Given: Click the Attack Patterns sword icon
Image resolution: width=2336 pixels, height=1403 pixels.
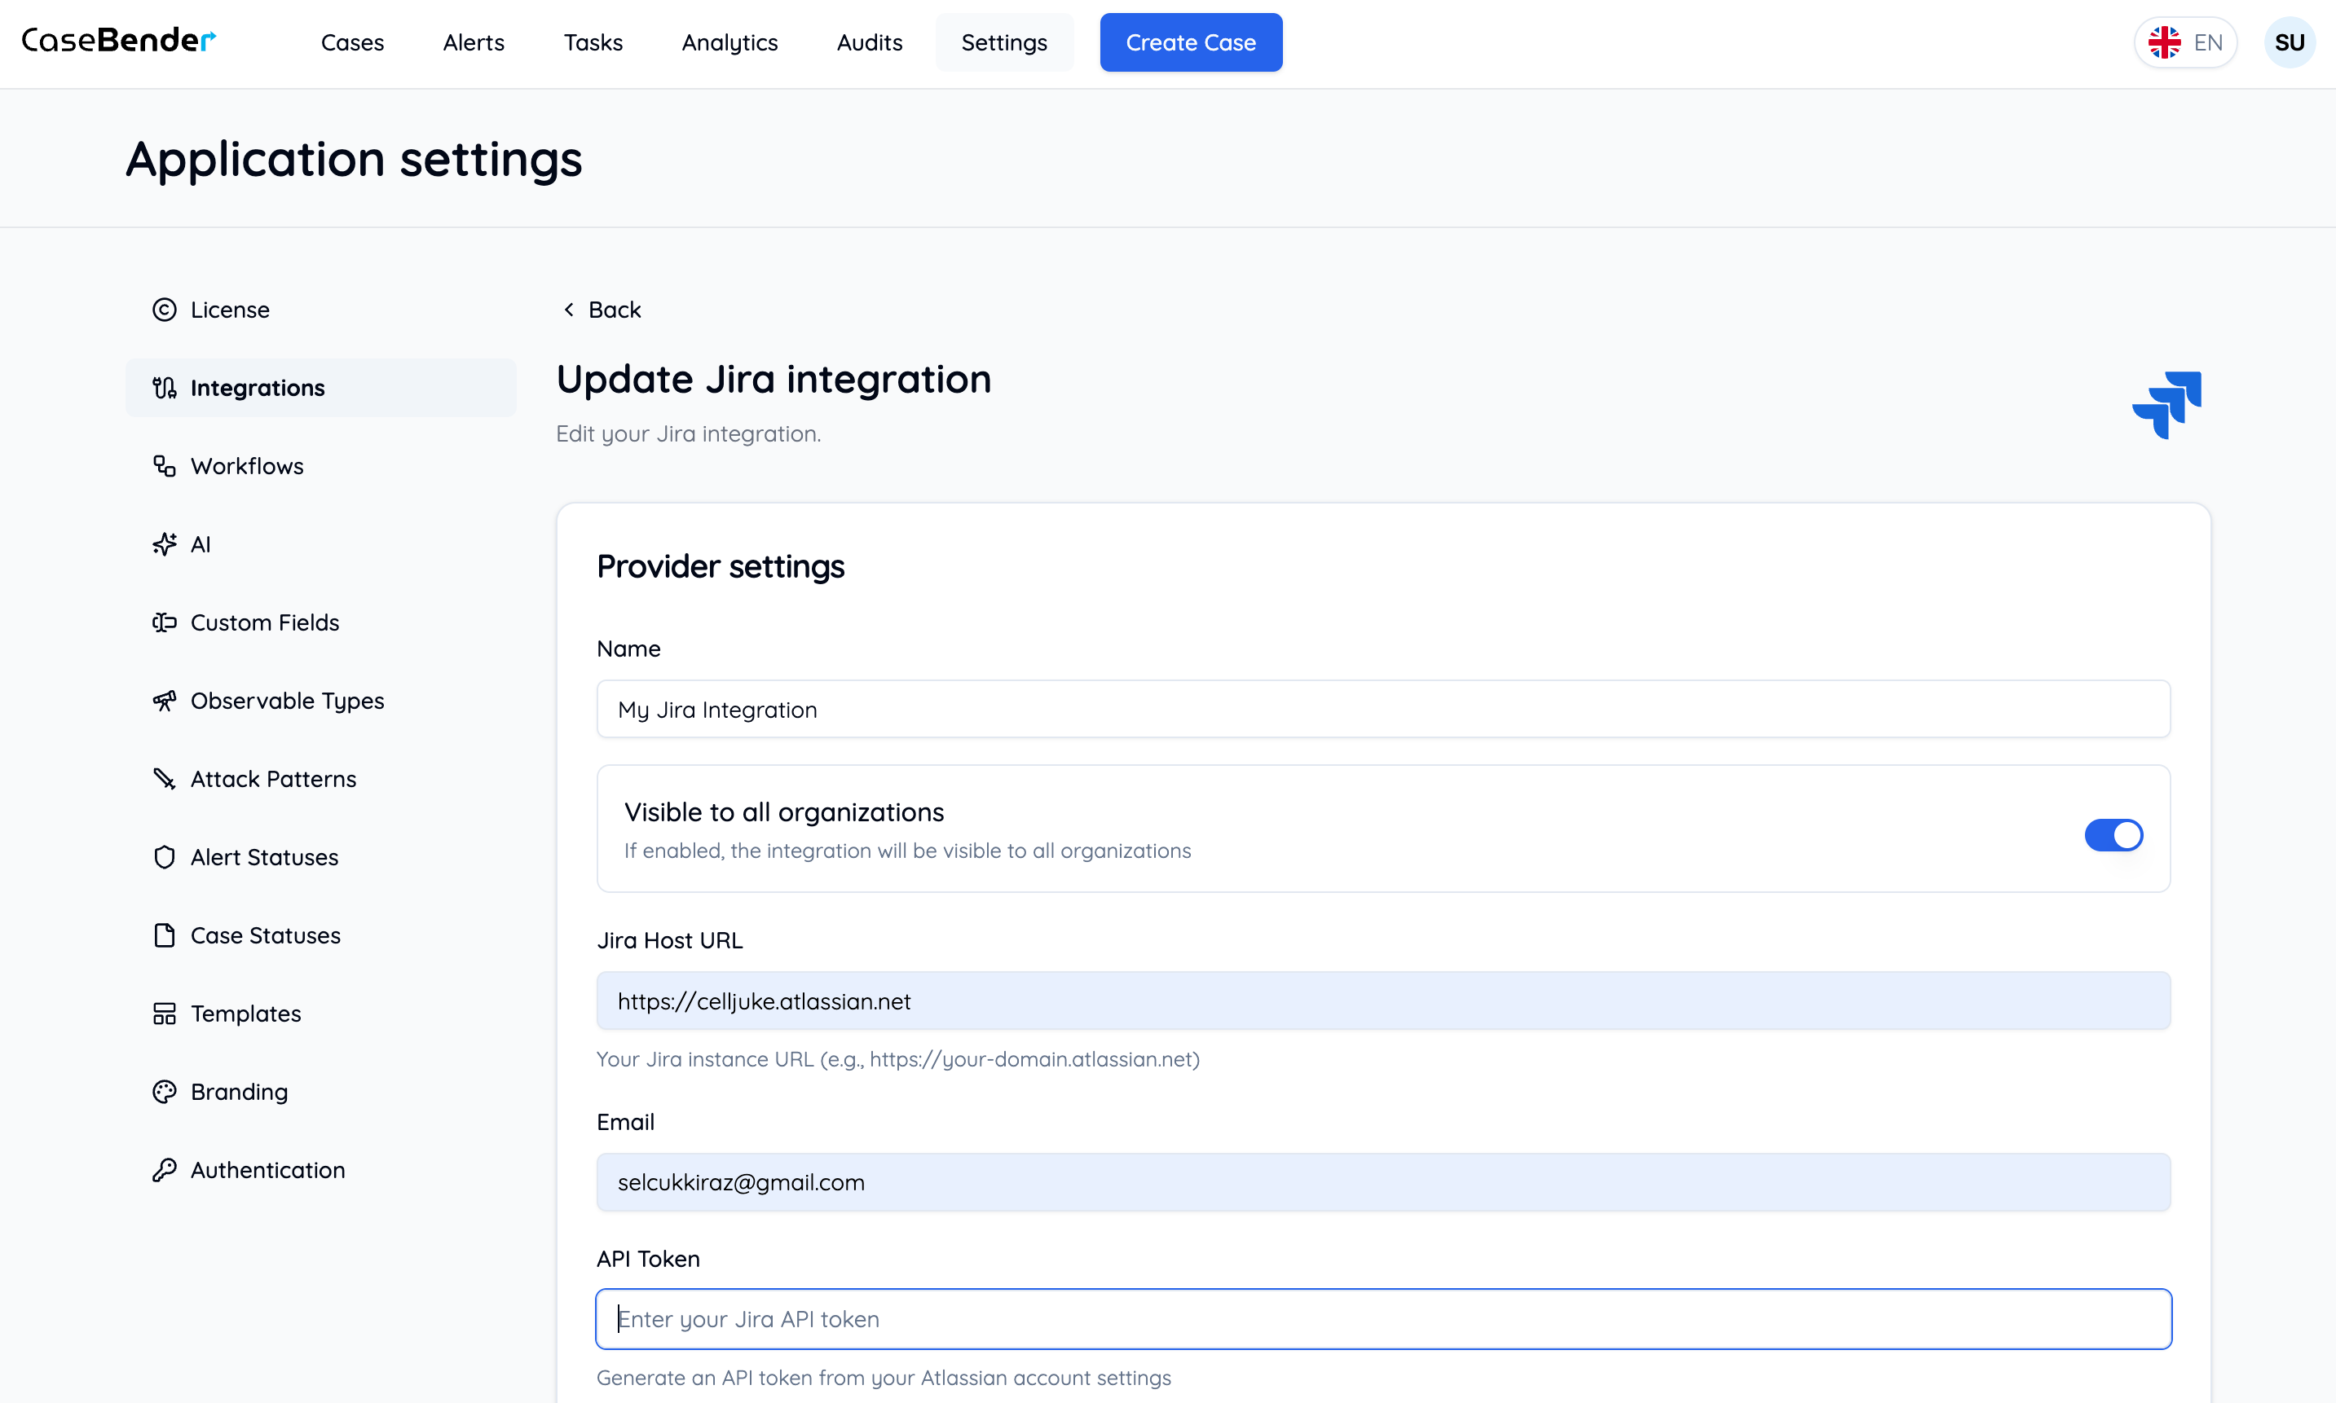Looking at the screenshot, I should [x=165, y=779].
